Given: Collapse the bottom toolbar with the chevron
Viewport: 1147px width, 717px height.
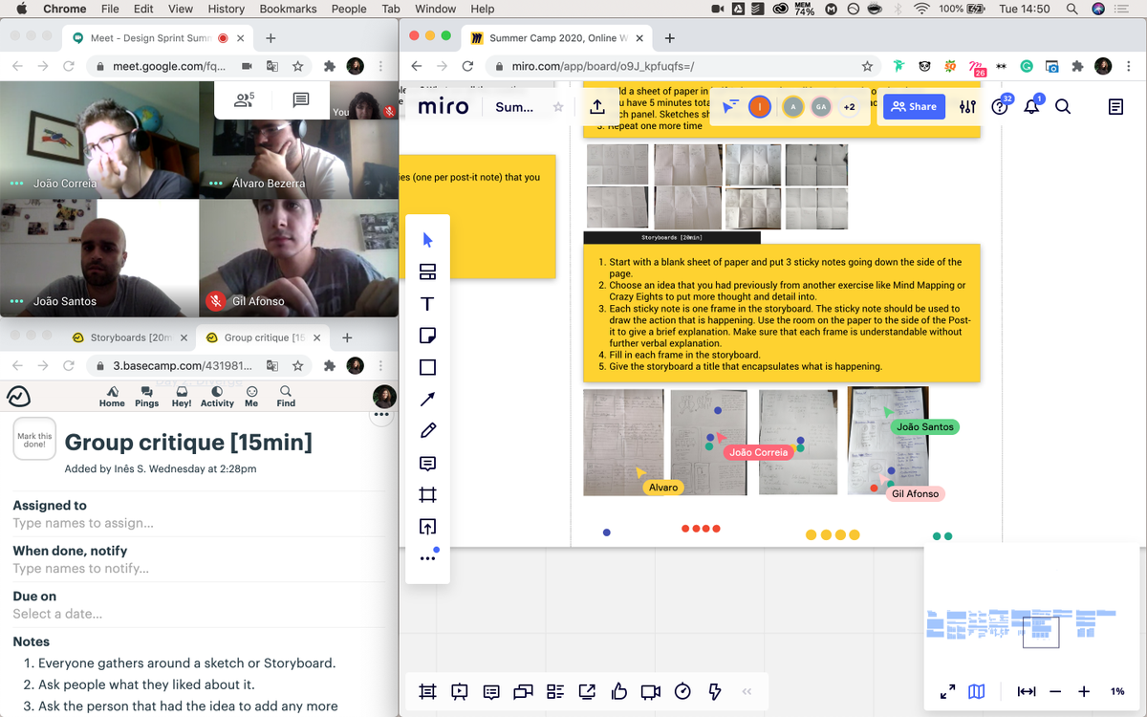Looking at the screenshot, I should 746,691.
